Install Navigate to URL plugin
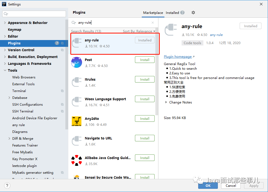This screenshot has height=192, width=268. [144, 138]
